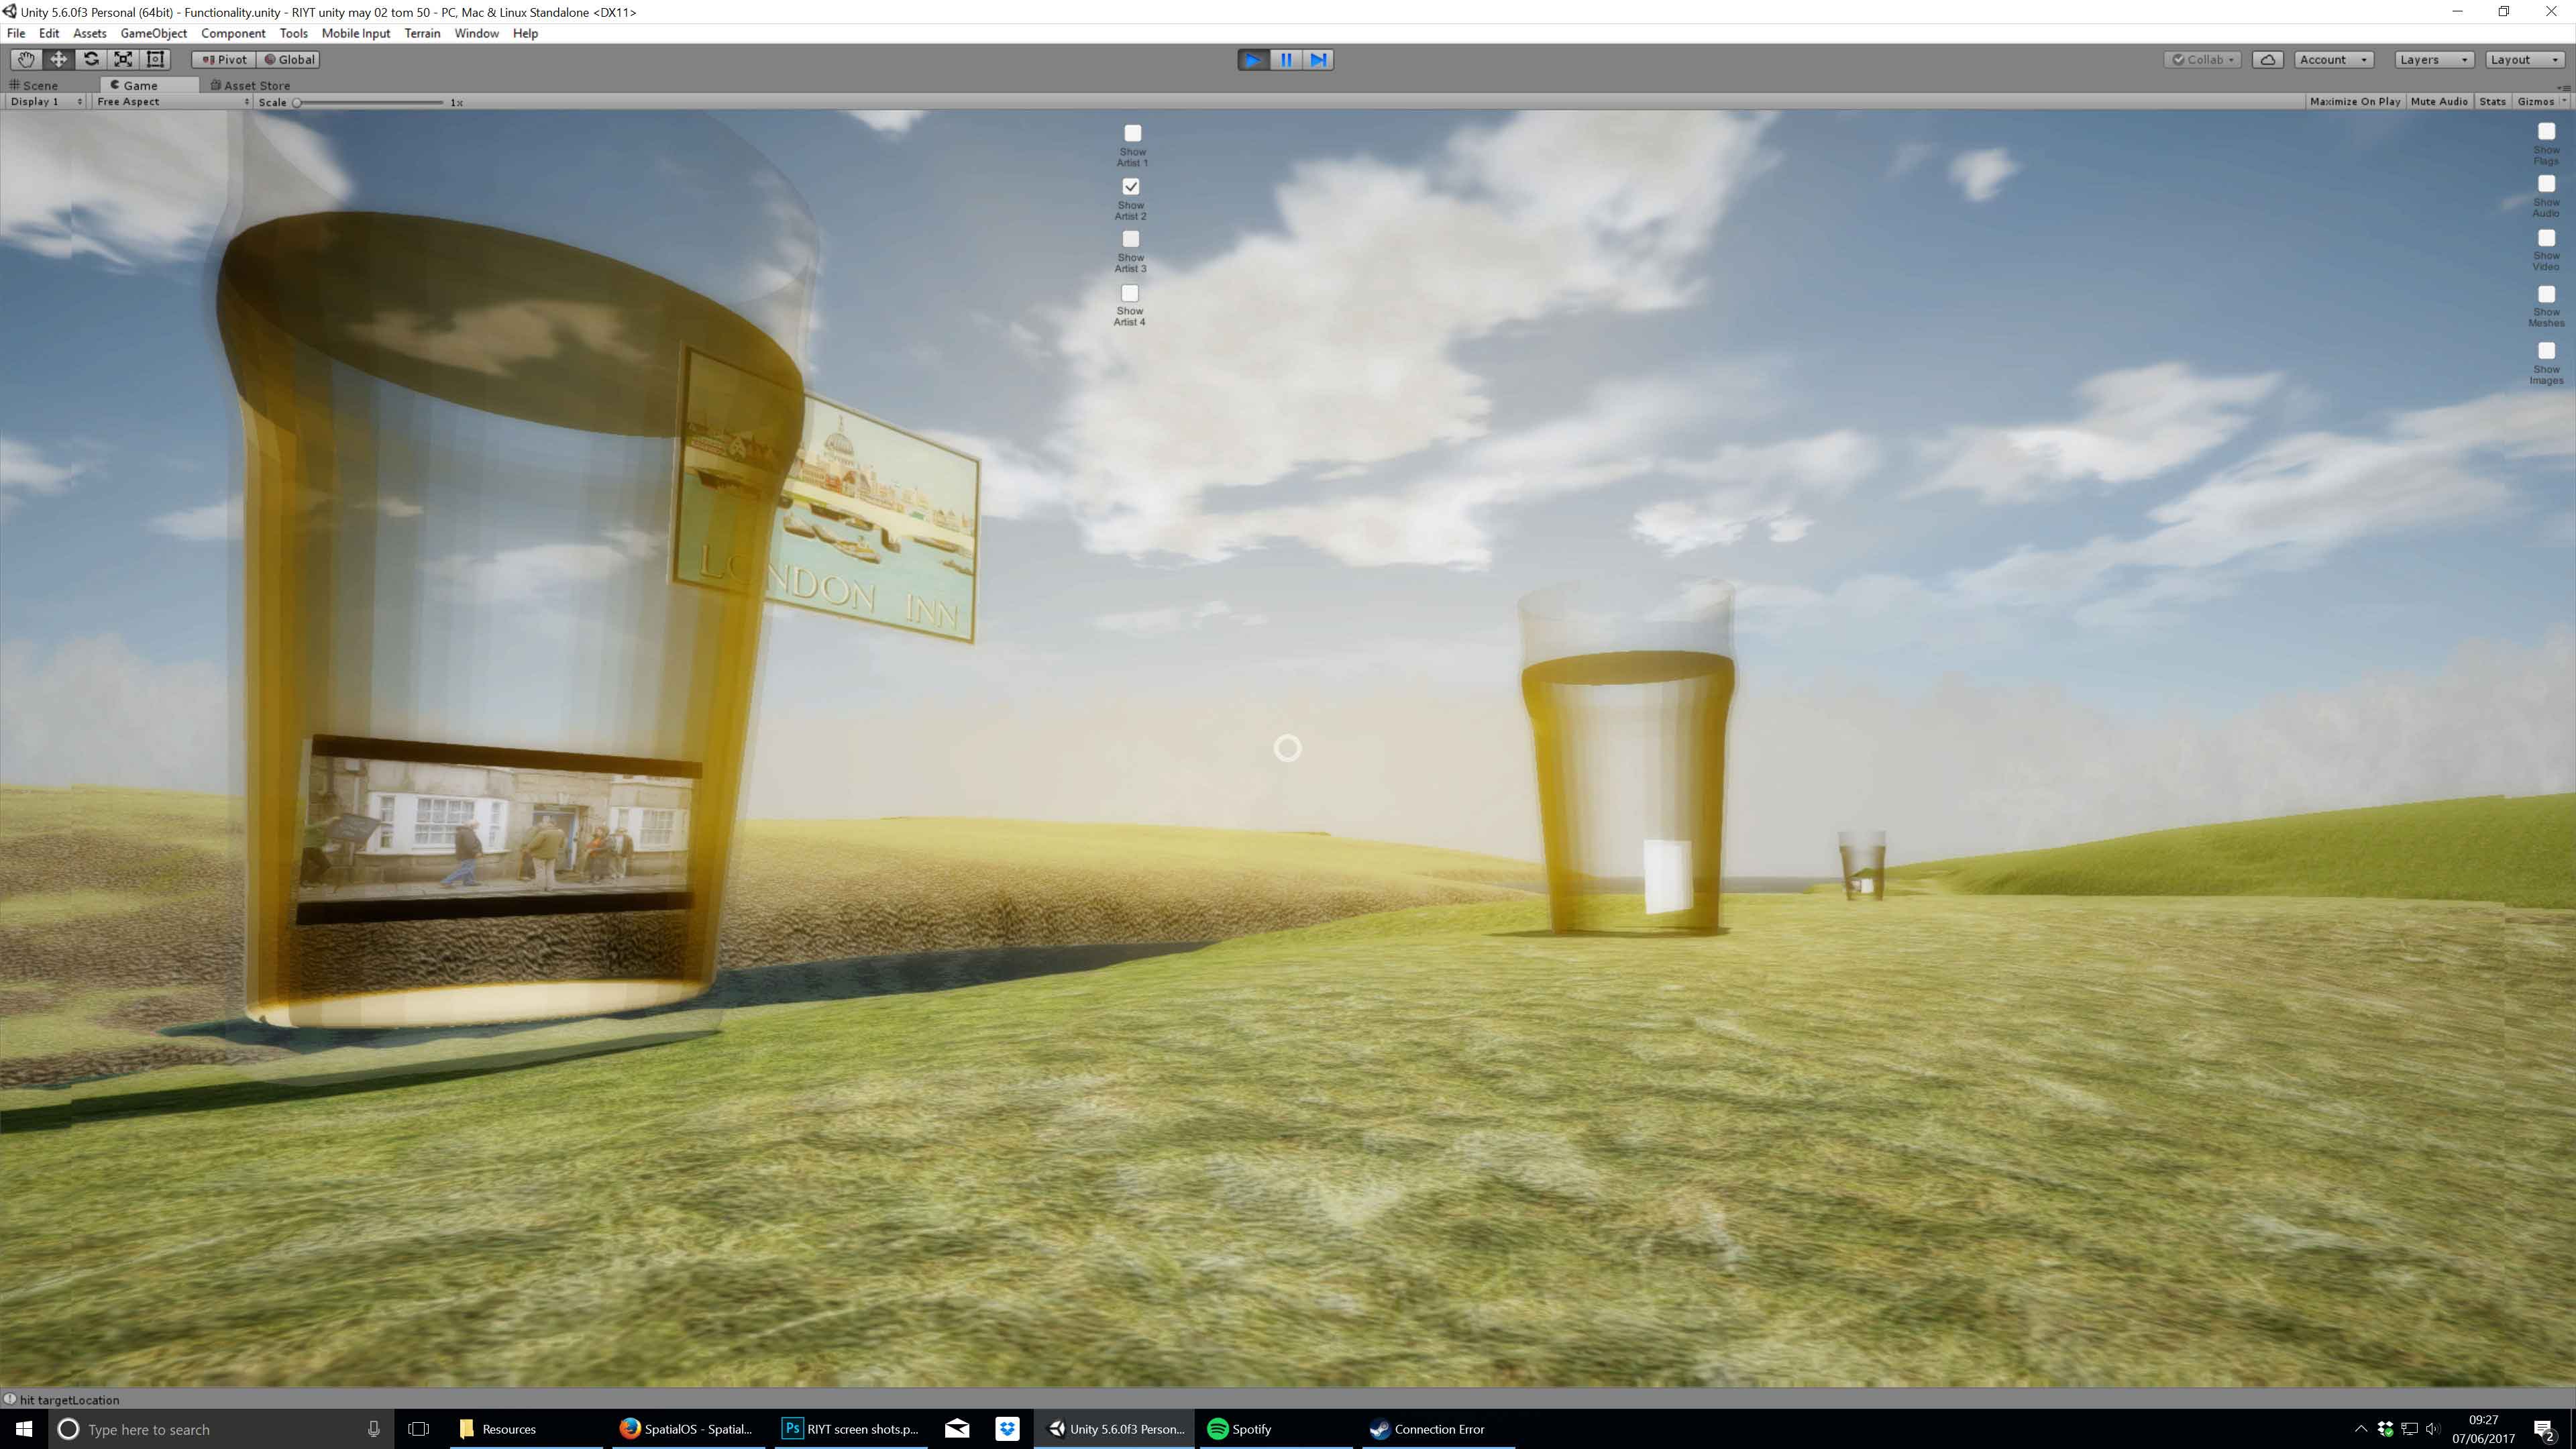Expand the Account dropdown
This screenshot has height=1449, width=2576.
pyautogui.click(x=2333, y=60)
